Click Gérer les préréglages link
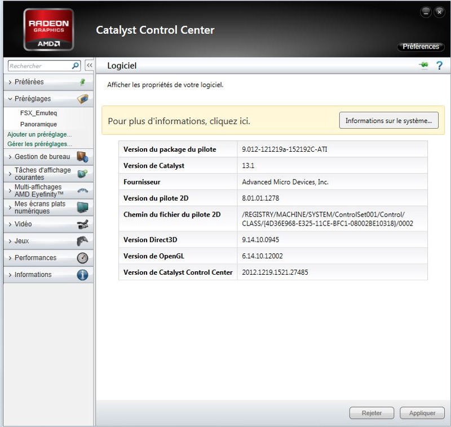This screenshot has width=451, height=427. click(39, 144)
